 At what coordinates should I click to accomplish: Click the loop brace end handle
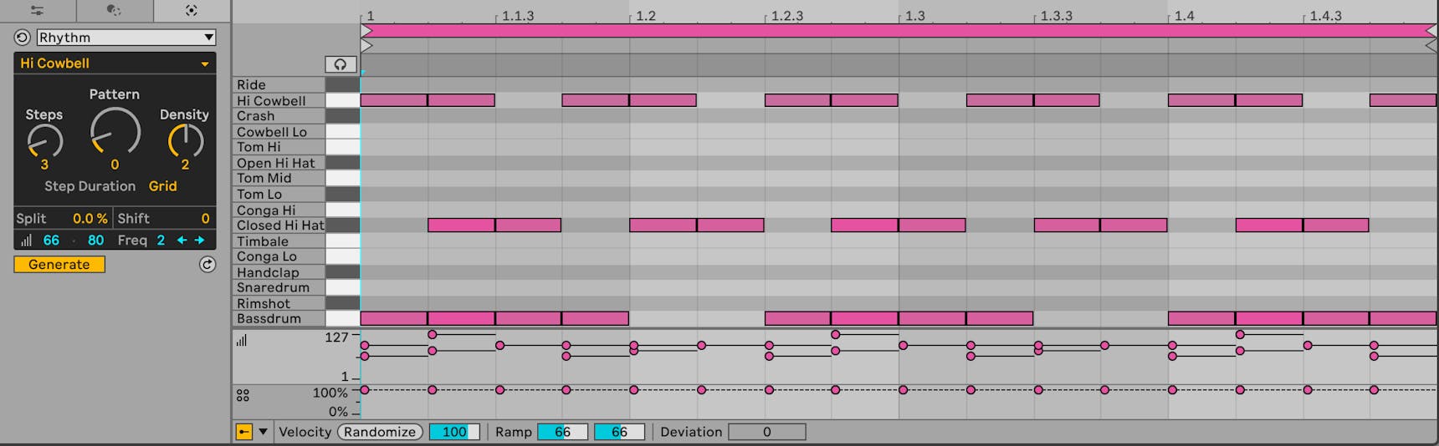tap(1431, 31)
